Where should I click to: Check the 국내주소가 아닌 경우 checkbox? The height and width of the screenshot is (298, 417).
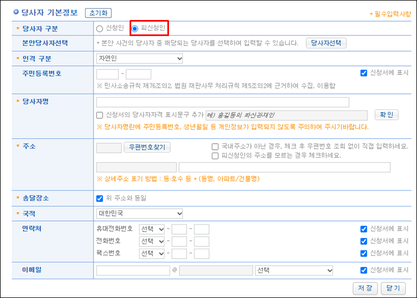215,147
